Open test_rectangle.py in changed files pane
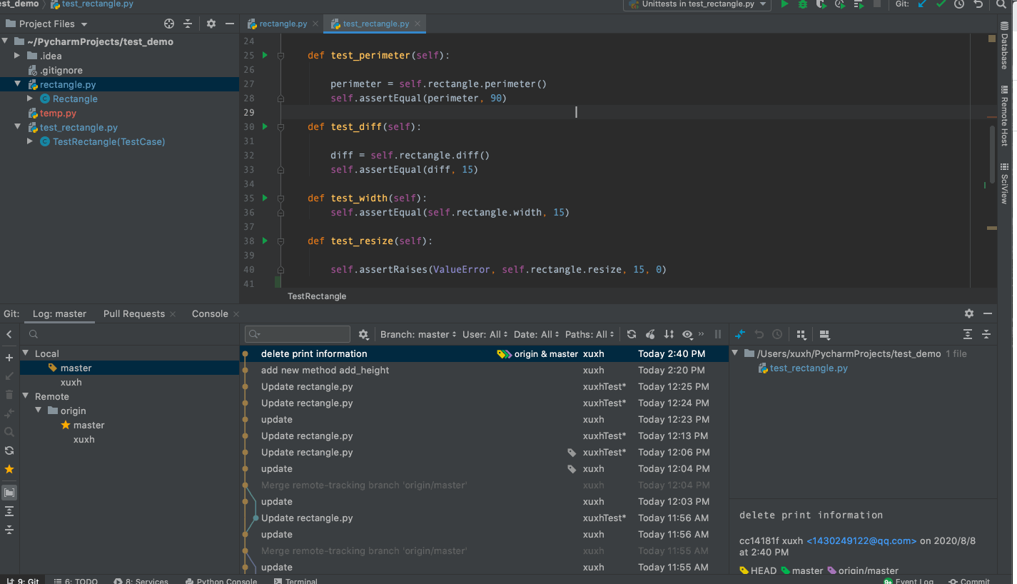The height and width of the screenshot is (584, 1017). click(x=809, y=368)
